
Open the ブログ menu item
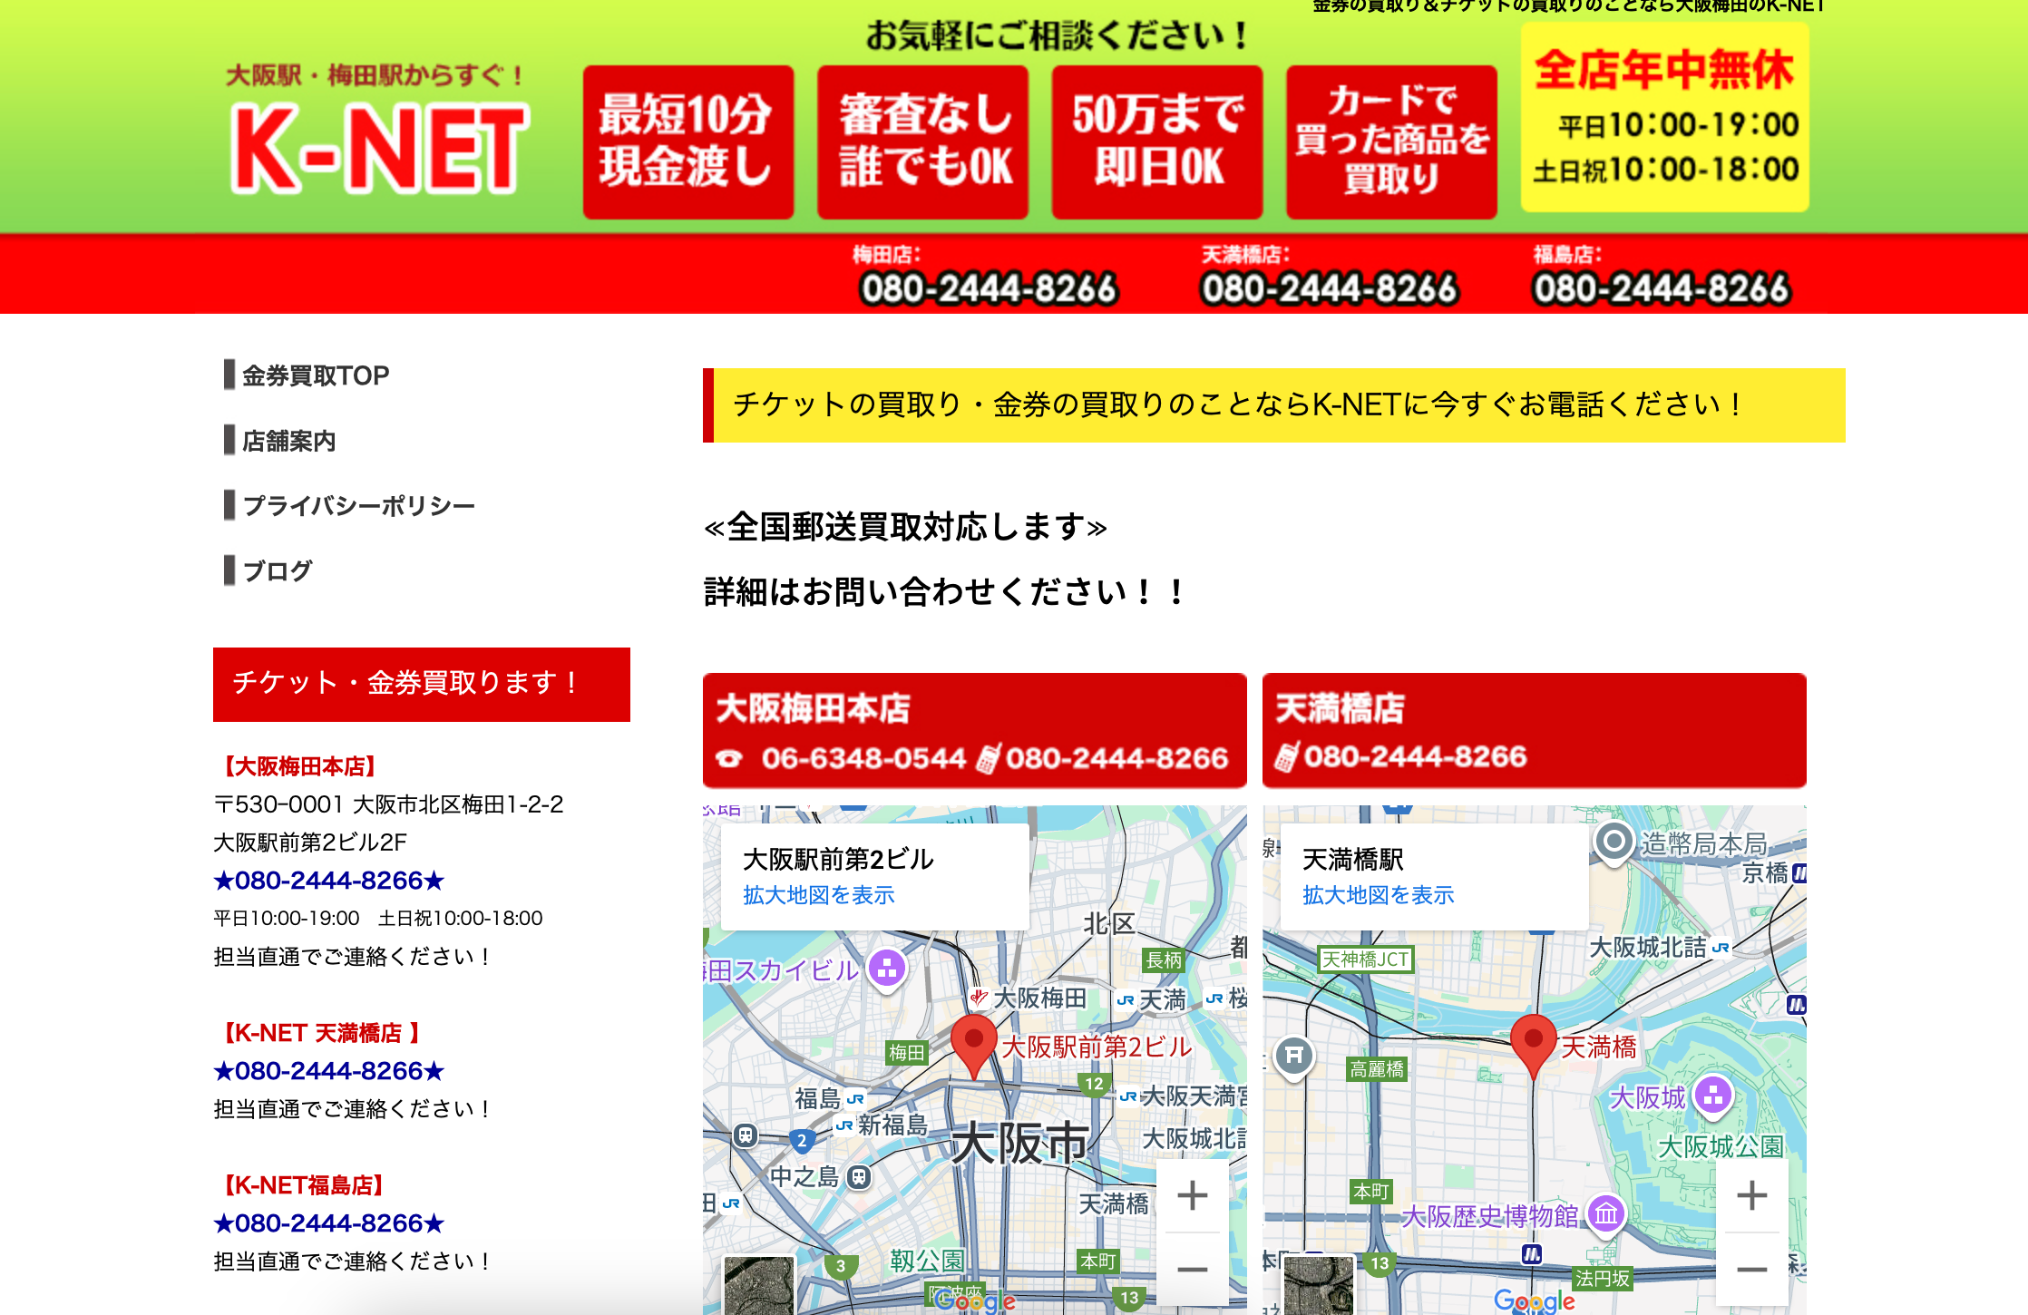tap(277, 571)
